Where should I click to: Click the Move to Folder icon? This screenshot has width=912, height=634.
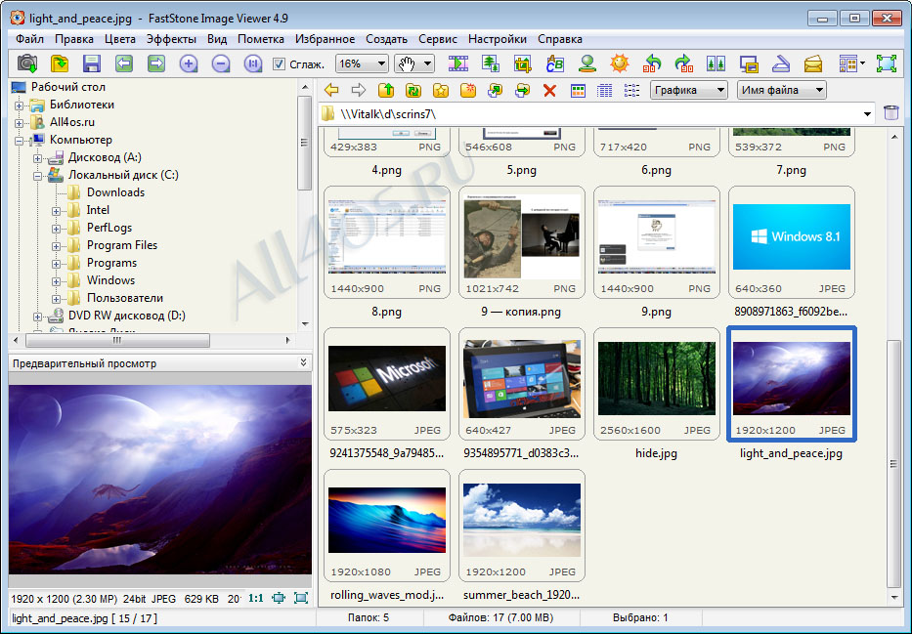[522, 90]
